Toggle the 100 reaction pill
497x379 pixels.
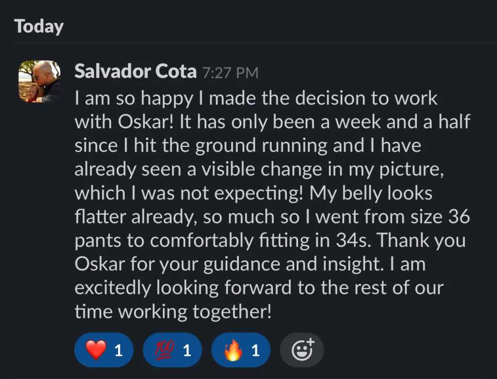(x=172, y=350)
